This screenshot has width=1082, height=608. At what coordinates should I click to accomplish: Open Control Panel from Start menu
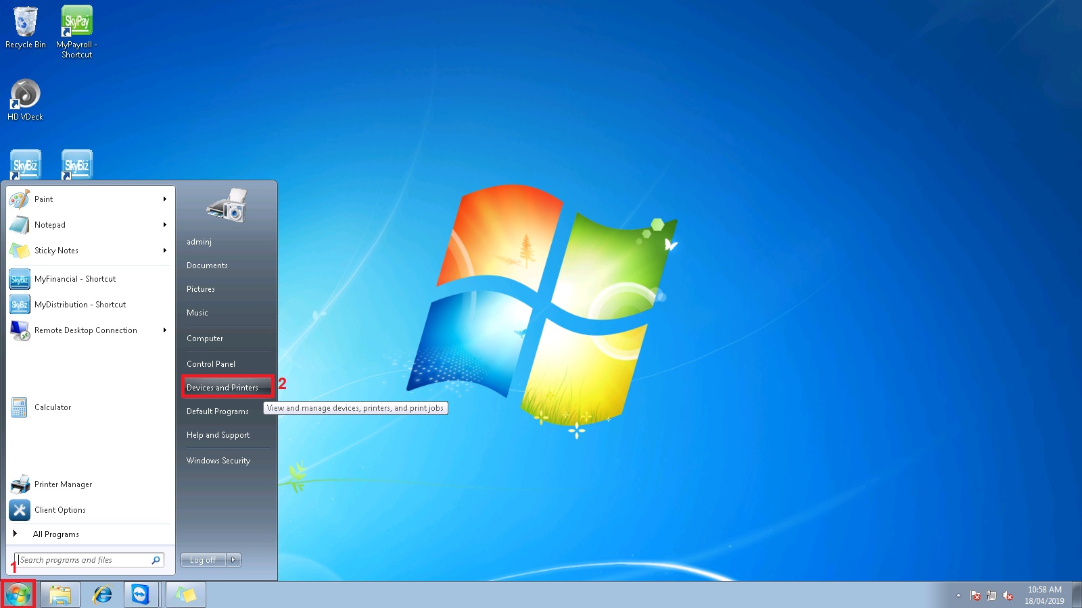coord(211,364)
